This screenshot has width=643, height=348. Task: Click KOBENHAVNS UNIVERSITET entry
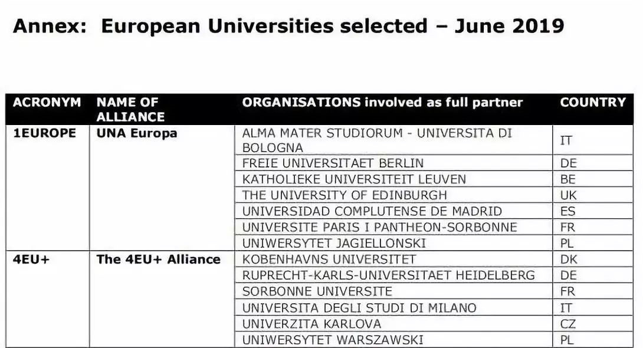(329, 260)
